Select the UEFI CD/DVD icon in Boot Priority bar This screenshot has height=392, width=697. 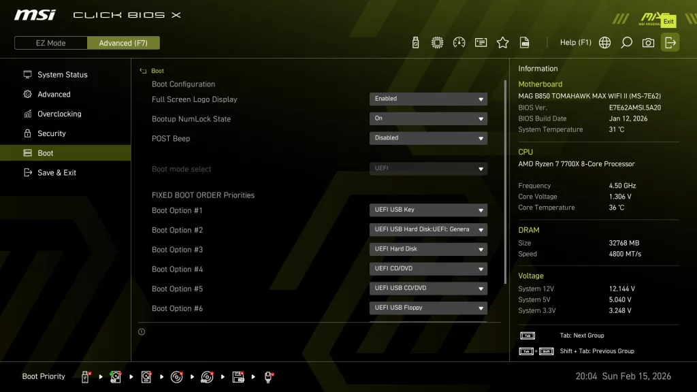(176, 376)
